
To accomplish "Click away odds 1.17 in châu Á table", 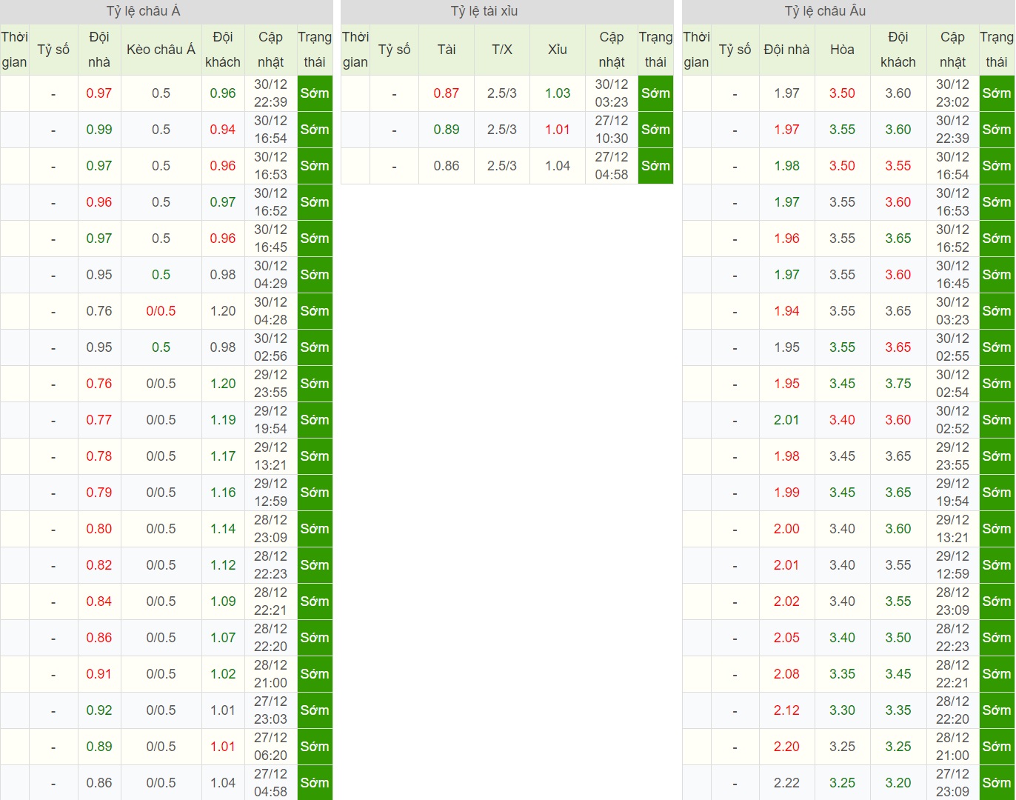I will pos(223,456).
